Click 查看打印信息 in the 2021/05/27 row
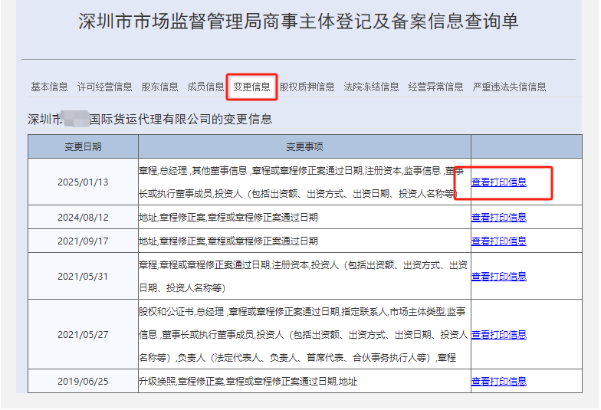Image resolution: width=601 pixels, height=410 pixels. tap(498, 335)
